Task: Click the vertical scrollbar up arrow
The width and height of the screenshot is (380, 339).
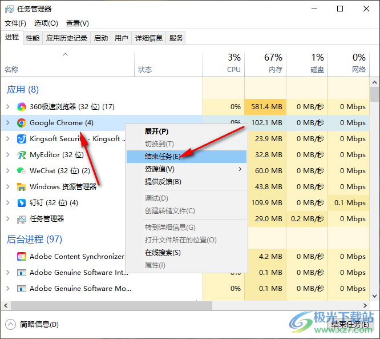Action: point(374,82)
